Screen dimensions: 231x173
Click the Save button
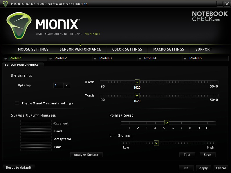pyautogui.click(x=207, y=155)
